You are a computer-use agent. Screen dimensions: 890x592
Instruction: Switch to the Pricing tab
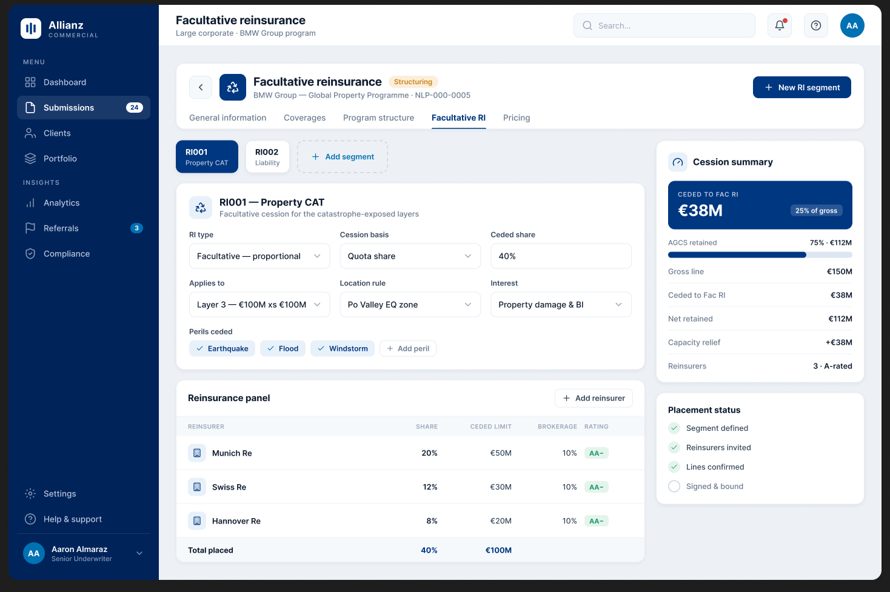[517, 118]
